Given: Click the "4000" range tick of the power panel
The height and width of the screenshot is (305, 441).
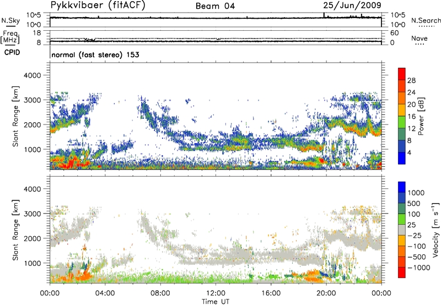Looking at the screenshot, I should (32, 75).
